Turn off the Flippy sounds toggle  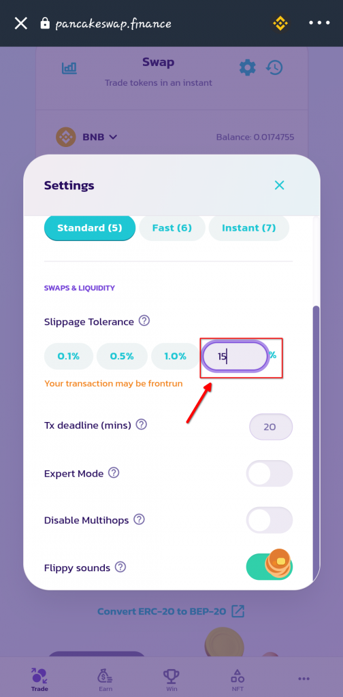point(269,566)
